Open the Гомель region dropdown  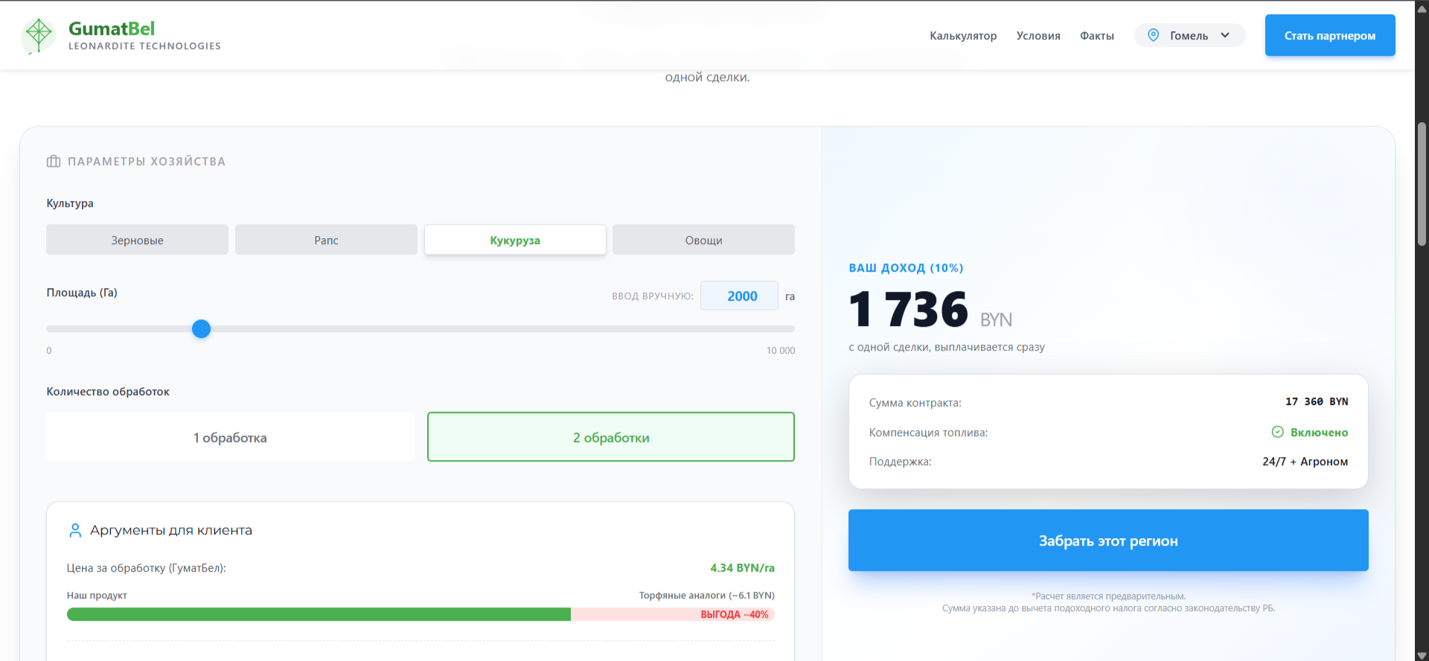coord(1189,36)
